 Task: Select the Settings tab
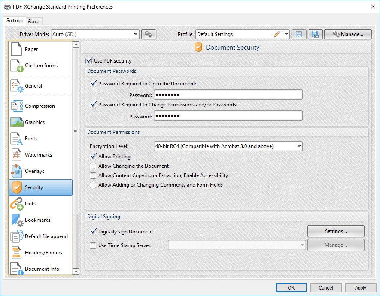[15, 21]
